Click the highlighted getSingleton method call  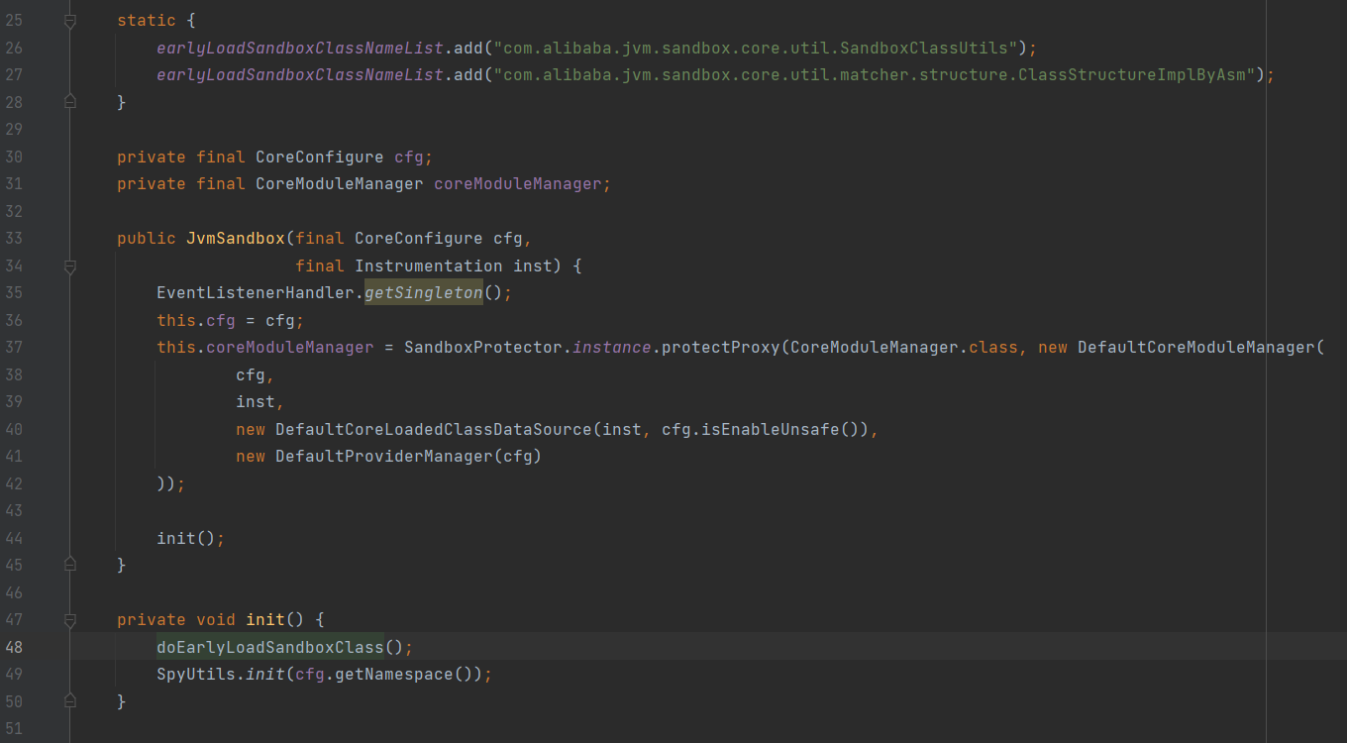coord(423,293)
